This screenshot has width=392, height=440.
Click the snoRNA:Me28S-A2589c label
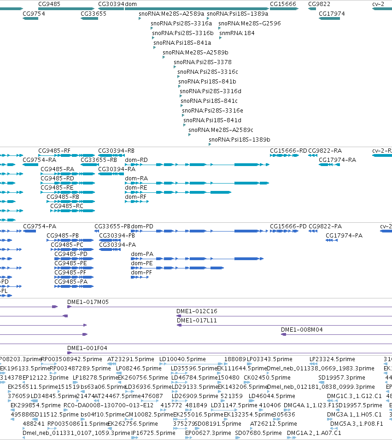(x=221, y=130)
